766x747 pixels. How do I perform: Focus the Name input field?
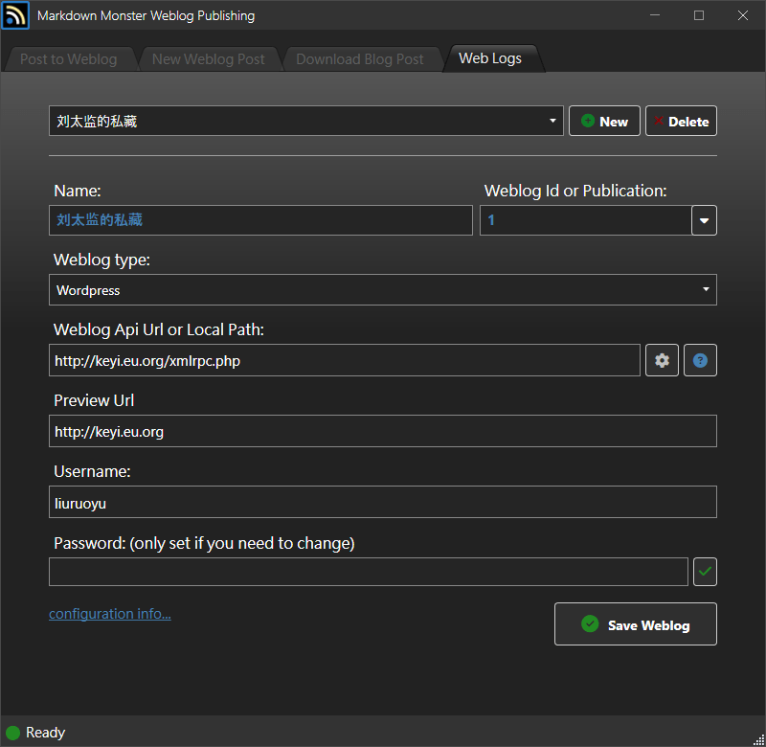(260, 220)
